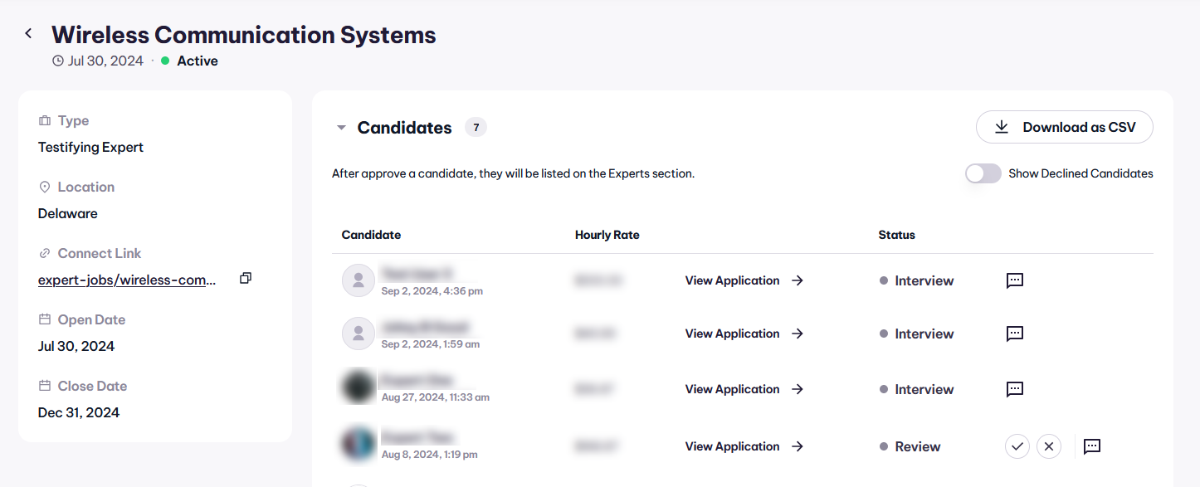Click the Hourly Rate column header
The image size is (1200, 487).
607,235
